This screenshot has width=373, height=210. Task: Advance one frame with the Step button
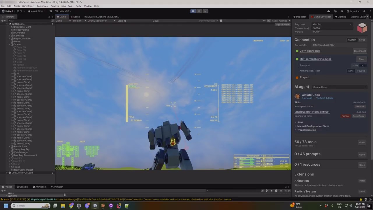205,11
